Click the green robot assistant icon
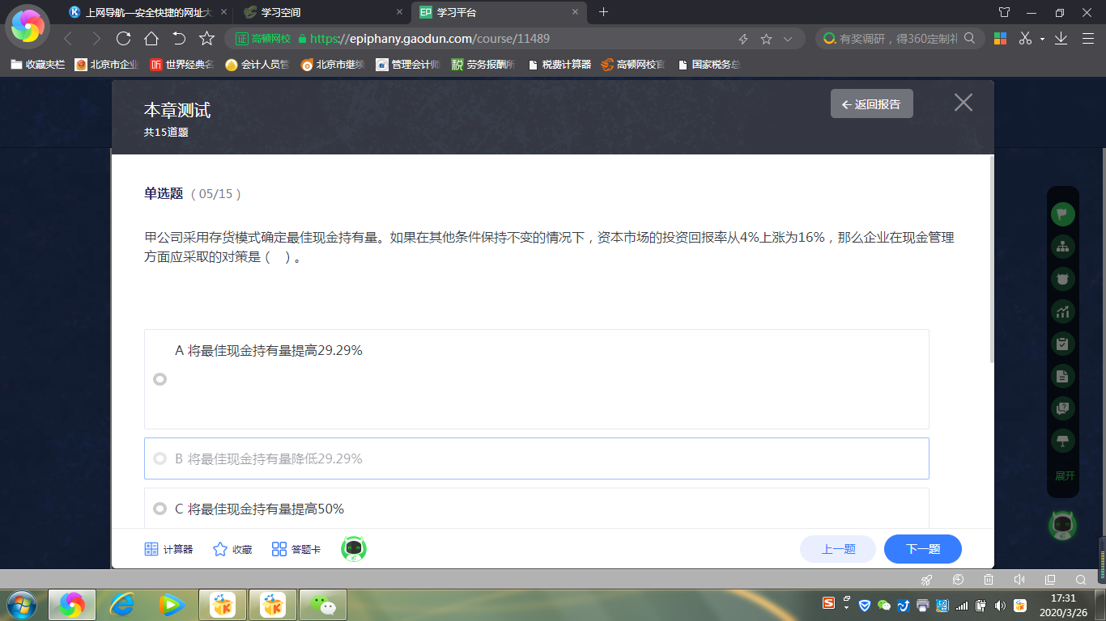This screenshot has height=621, width=1106. click(354, 549)
